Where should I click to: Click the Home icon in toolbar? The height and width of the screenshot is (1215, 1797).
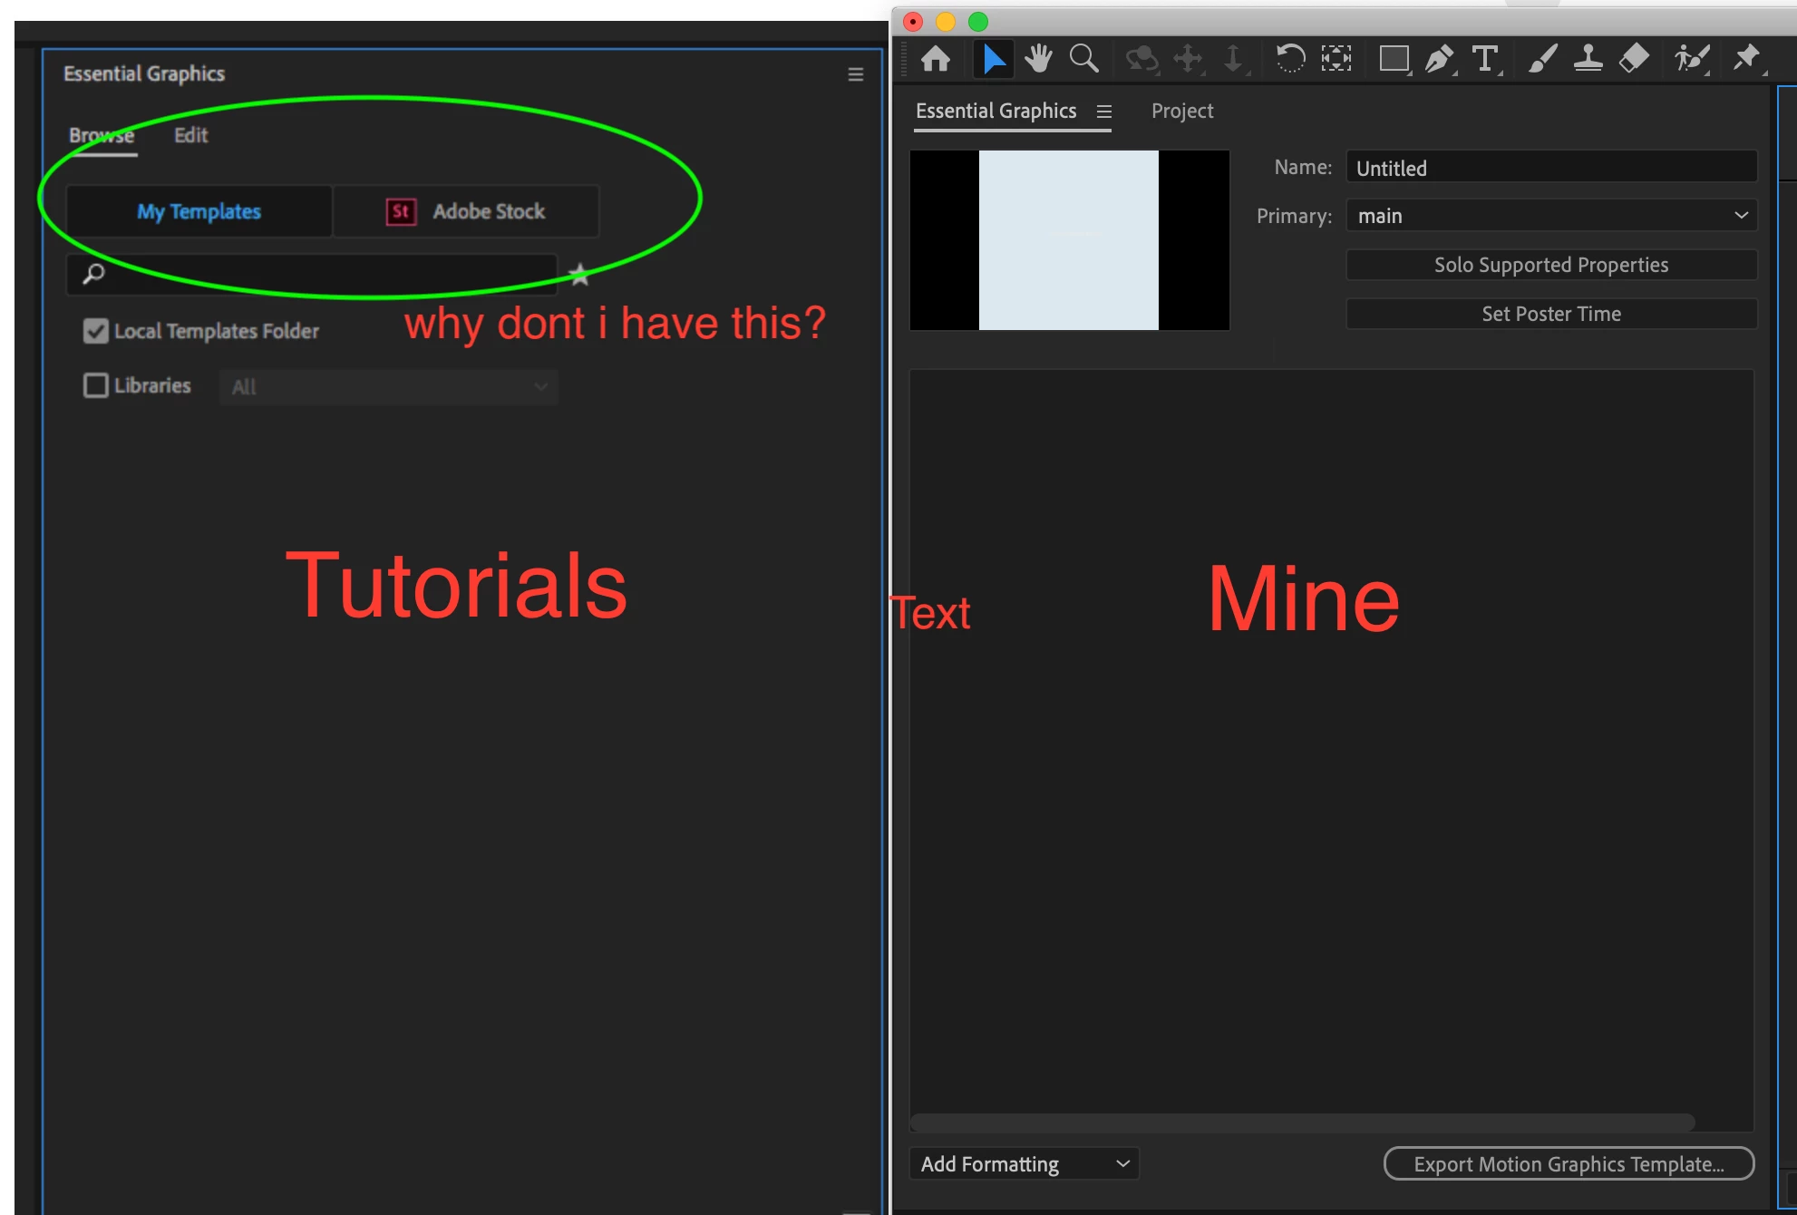[x=935, y=60]
